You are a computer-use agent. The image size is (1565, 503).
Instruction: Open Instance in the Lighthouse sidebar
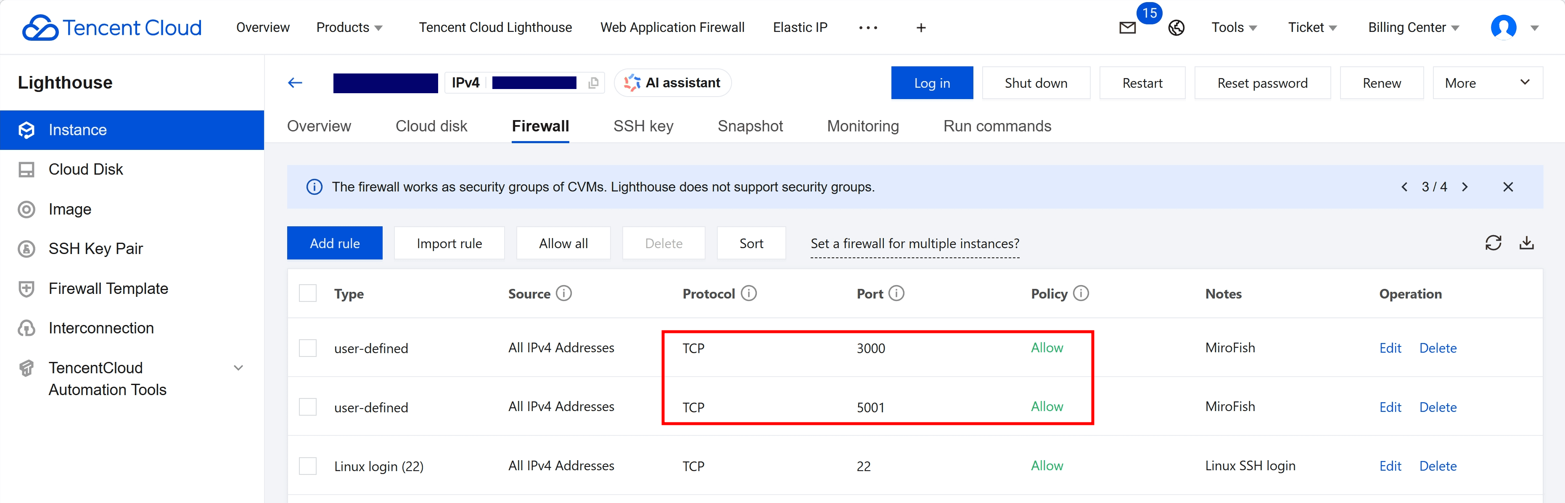tap(132, 130)
